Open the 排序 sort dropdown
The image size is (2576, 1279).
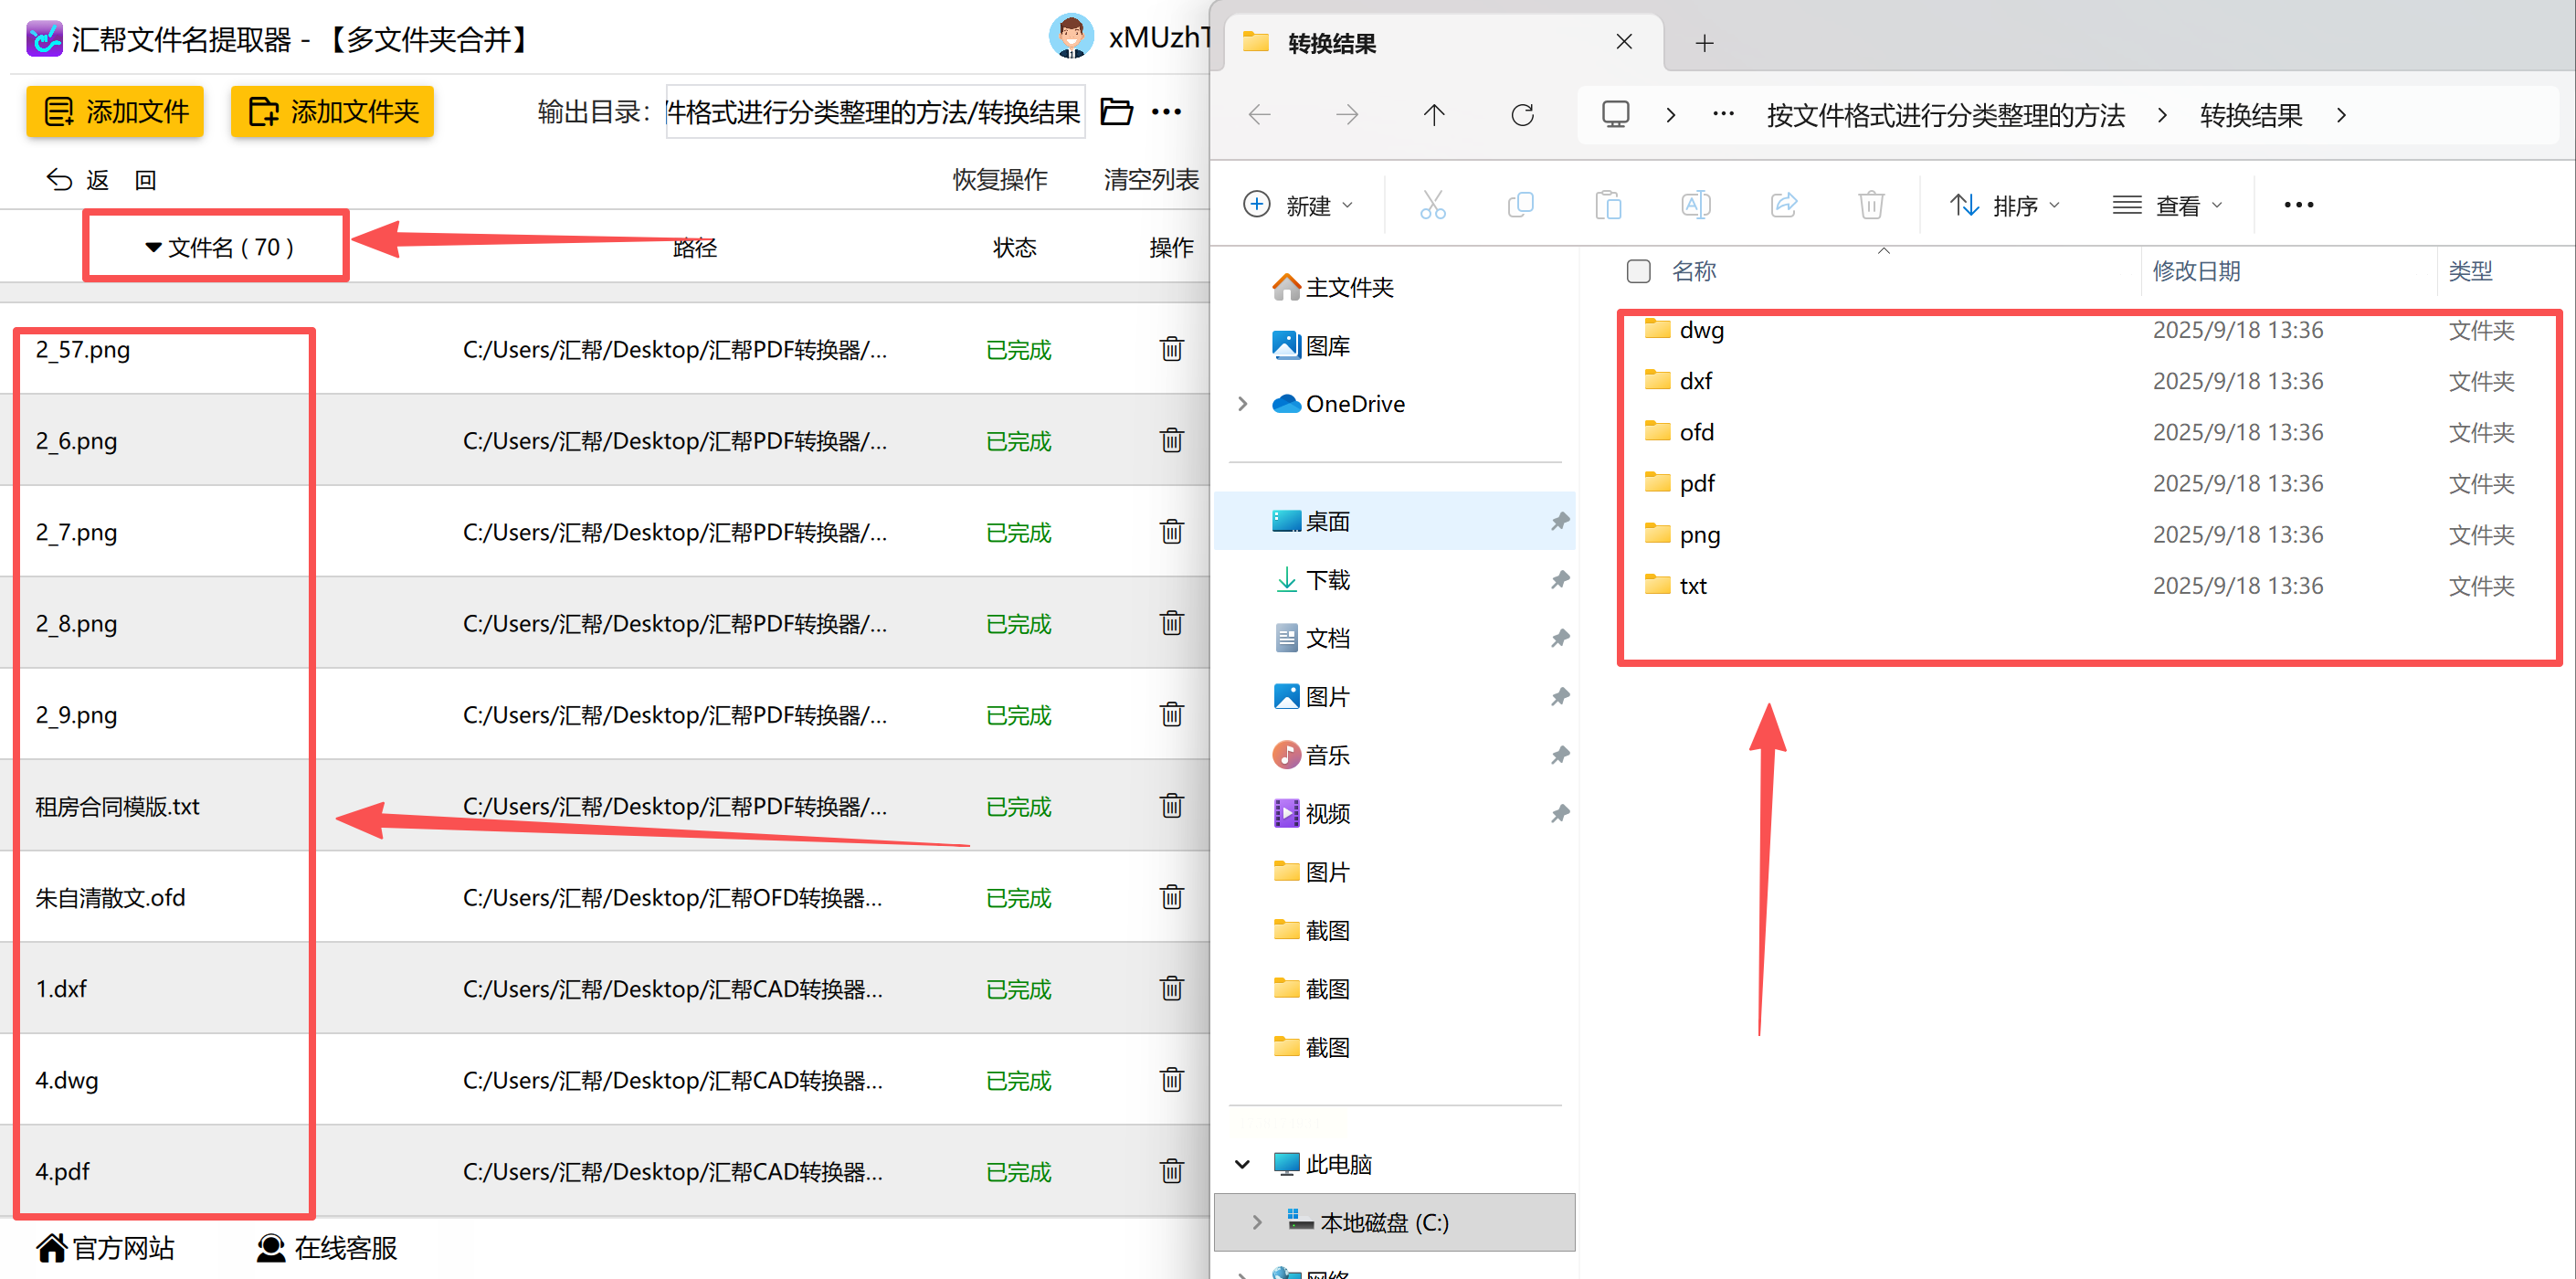click(2004, 205)
